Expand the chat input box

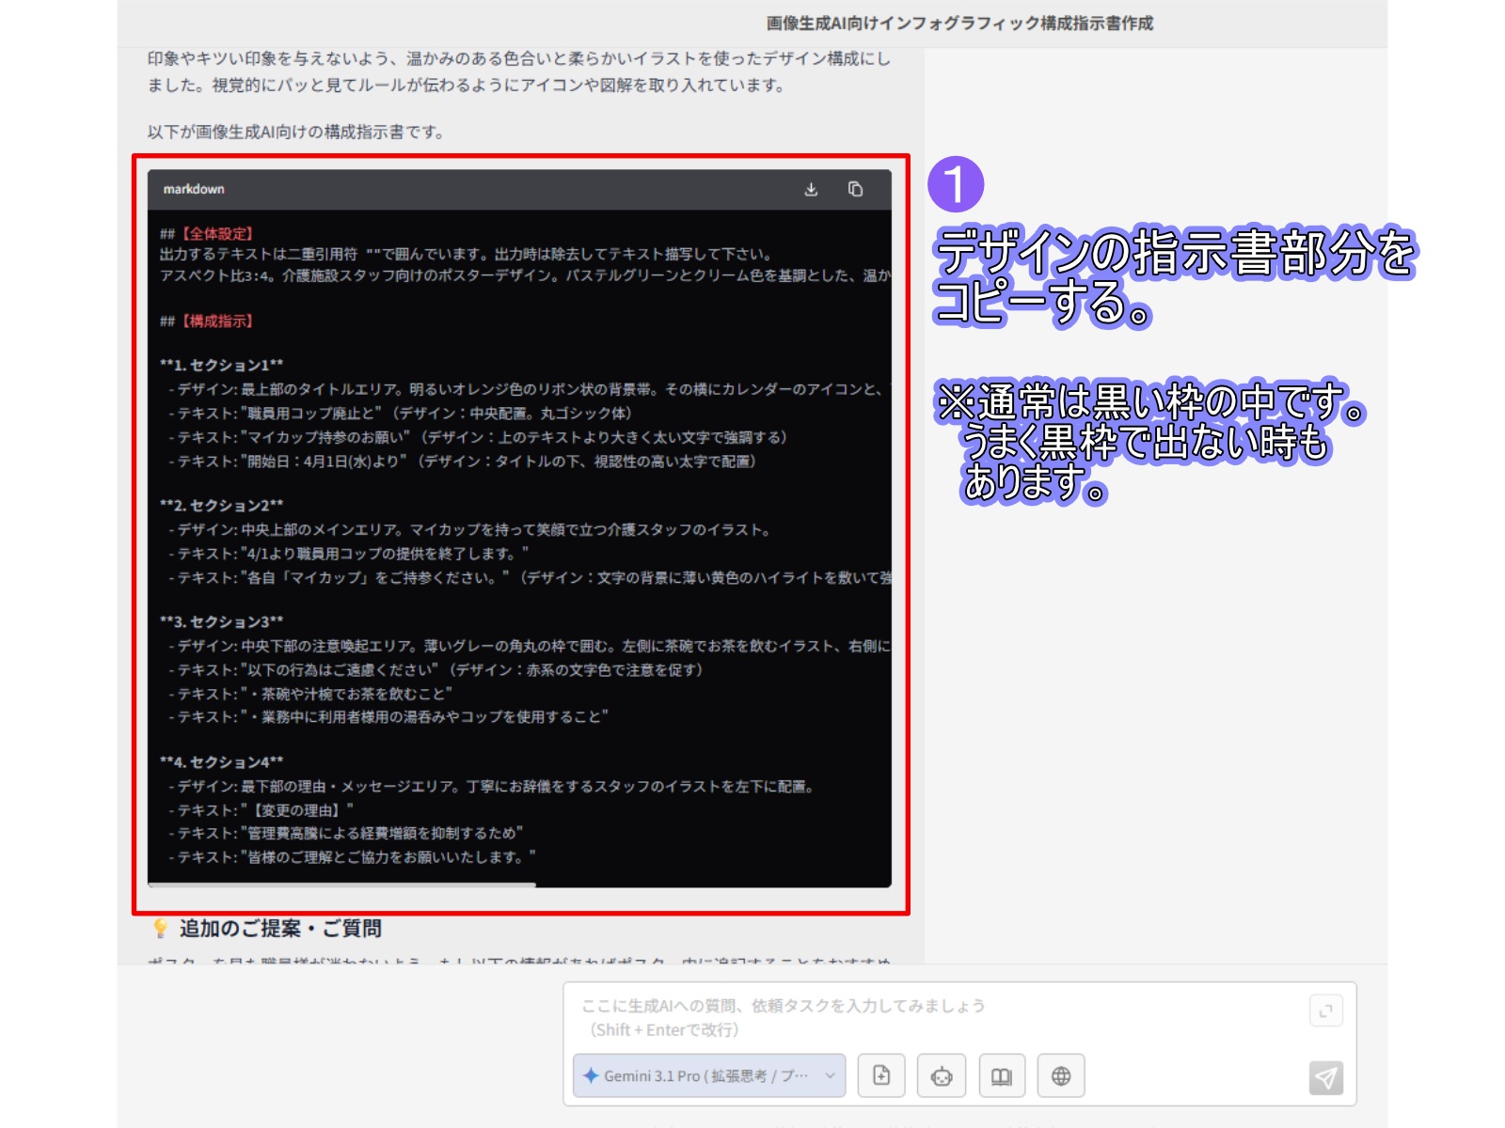(x=1326, y=1011)
